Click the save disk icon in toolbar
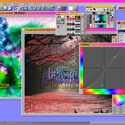This screenshot has height=125, width=125. click(x=5, y=8)
